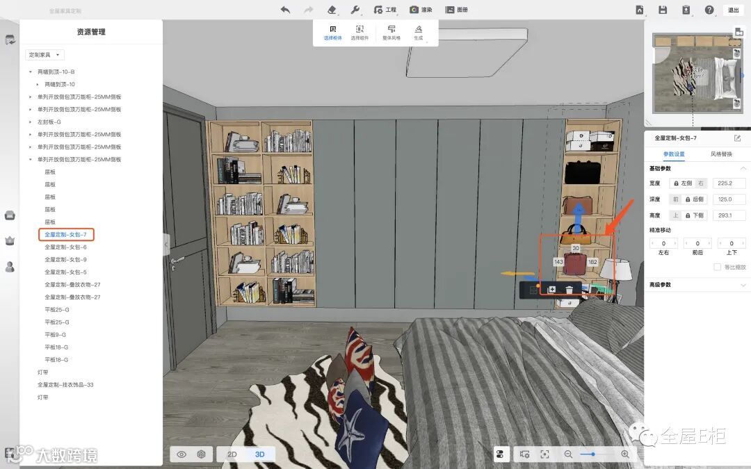
Task: Open the 工程 project menu
Action: tap(385, 10)
